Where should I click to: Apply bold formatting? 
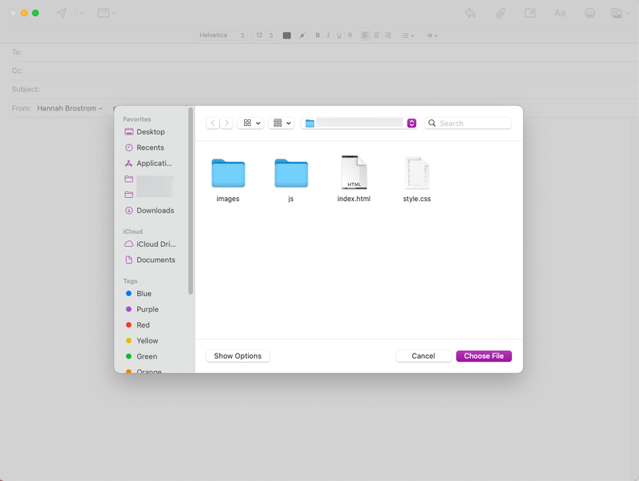click(317, 35)
